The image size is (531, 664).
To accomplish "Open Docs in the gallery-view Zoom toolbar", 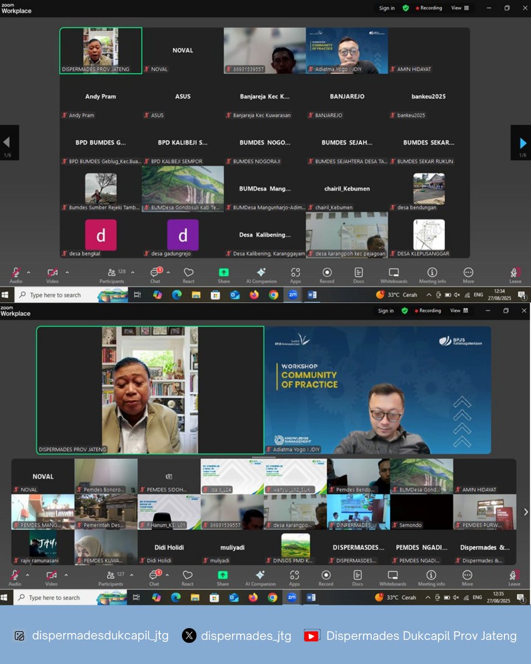I will 358,275.
